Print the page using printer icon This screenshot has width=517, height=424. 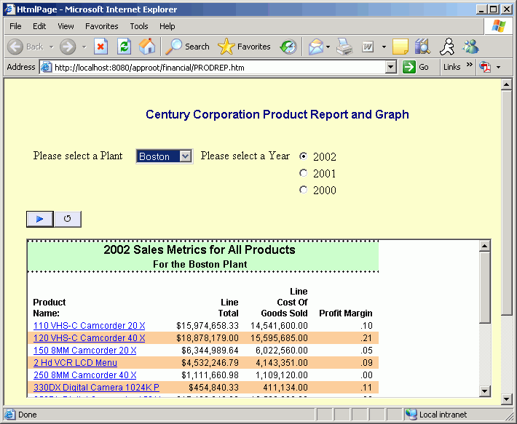tap(344, 47)
